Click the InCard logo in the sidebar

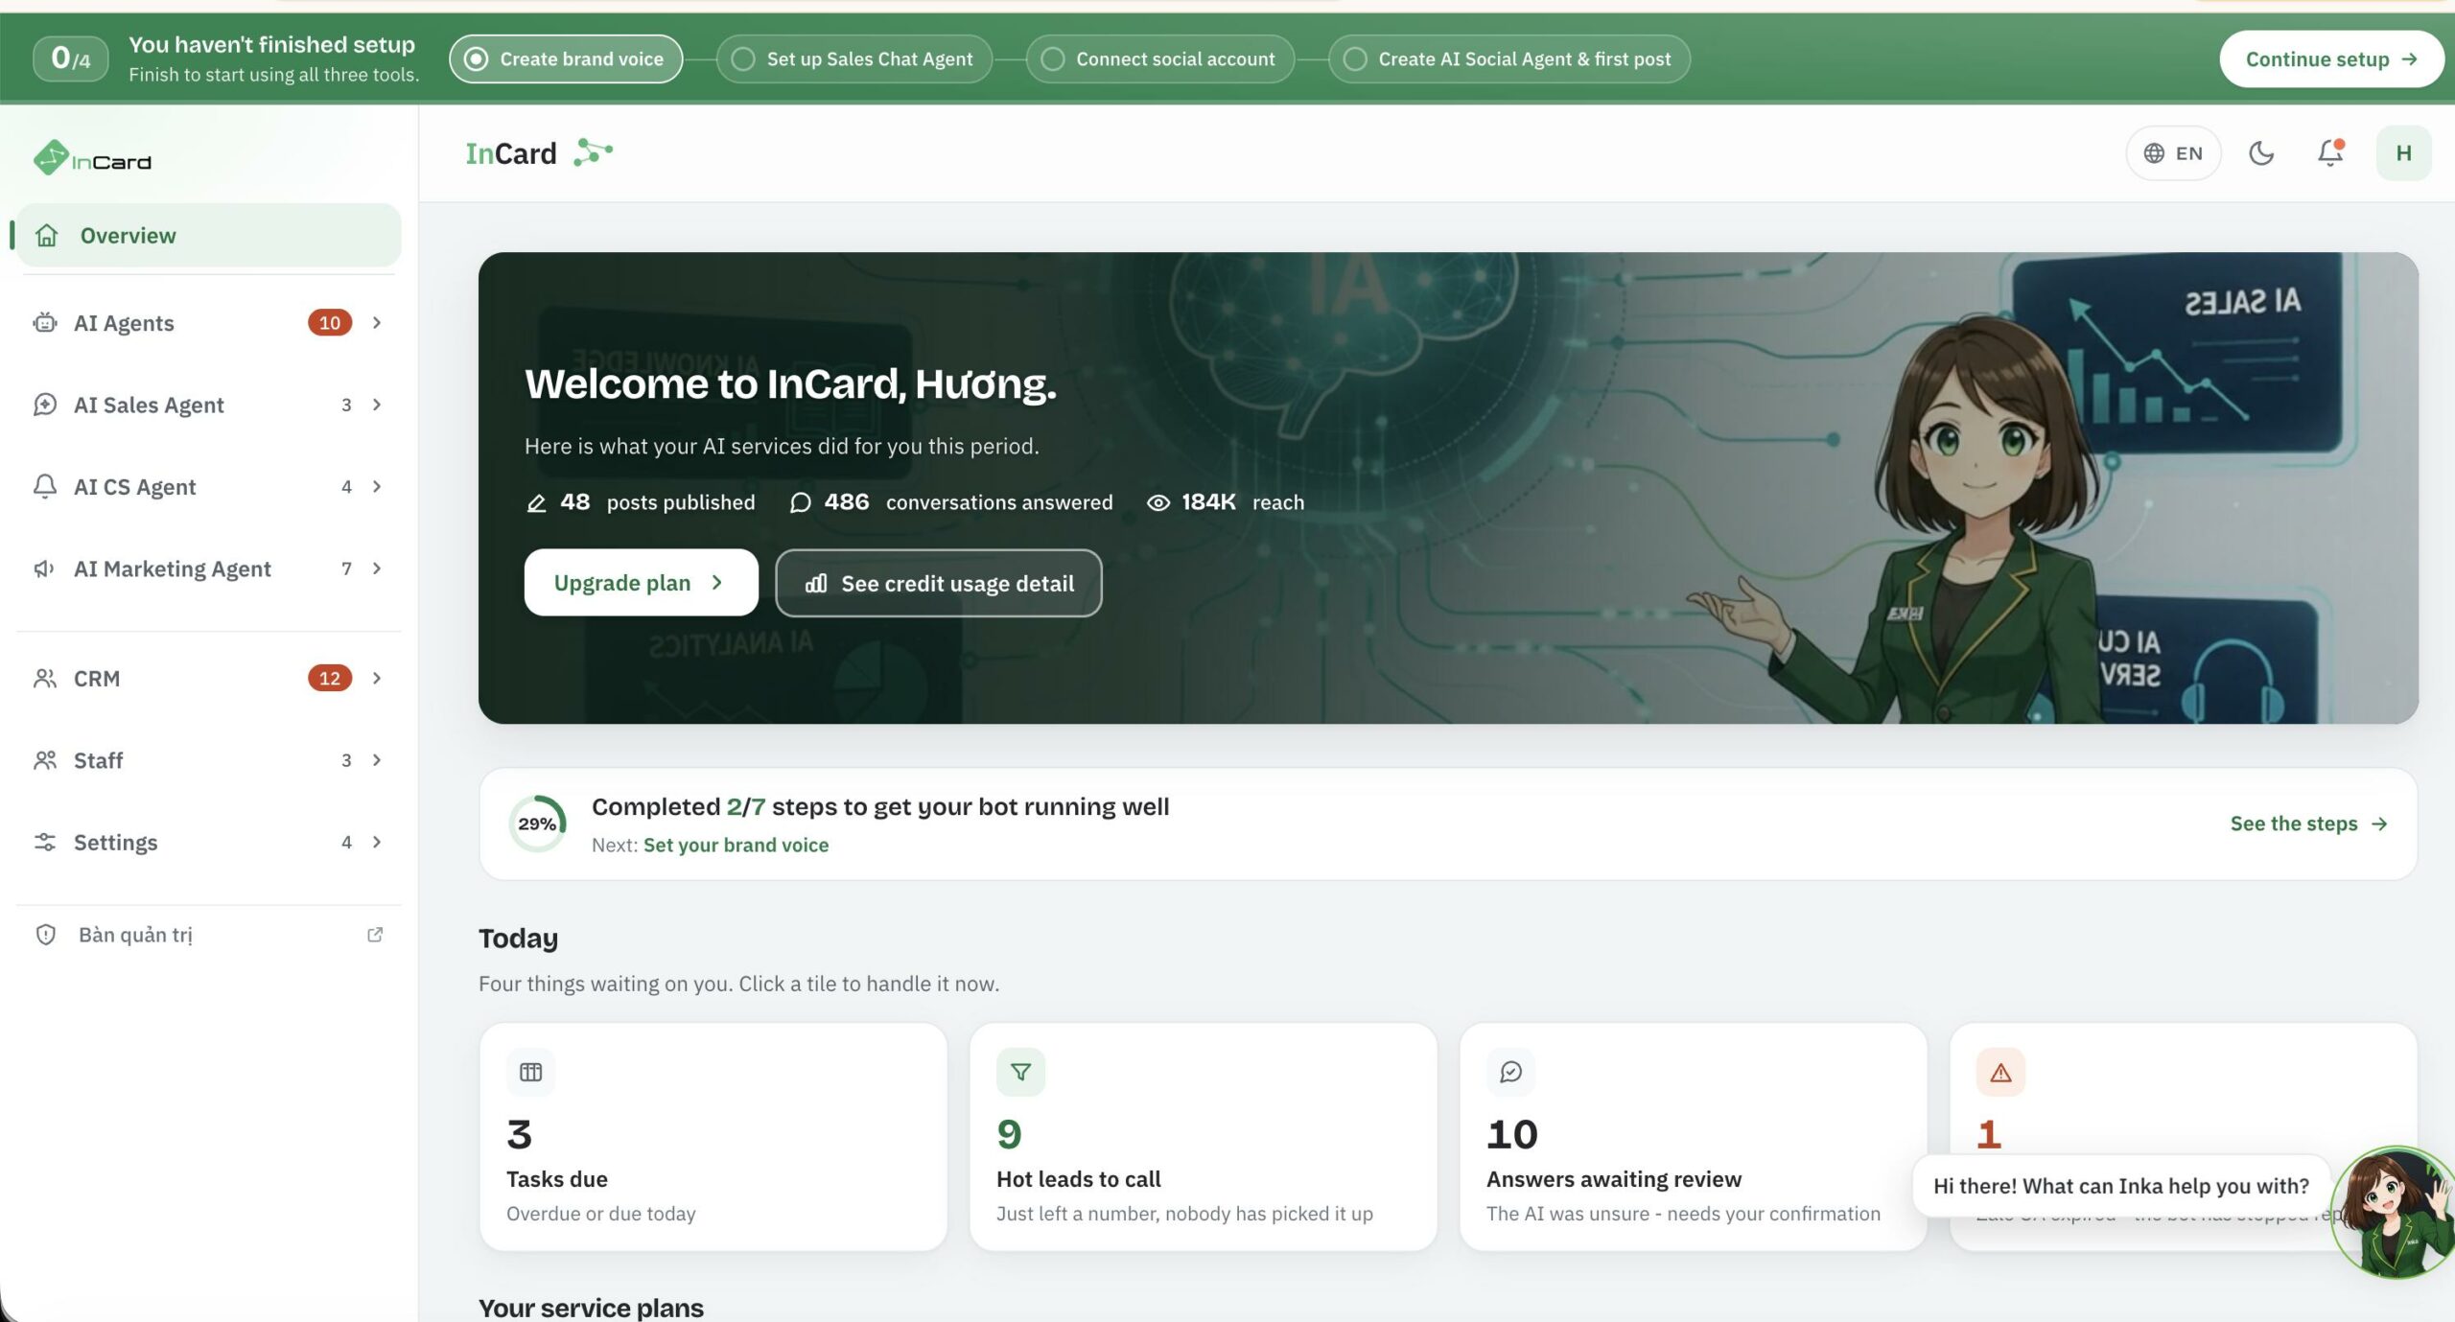tap(93, 158)
